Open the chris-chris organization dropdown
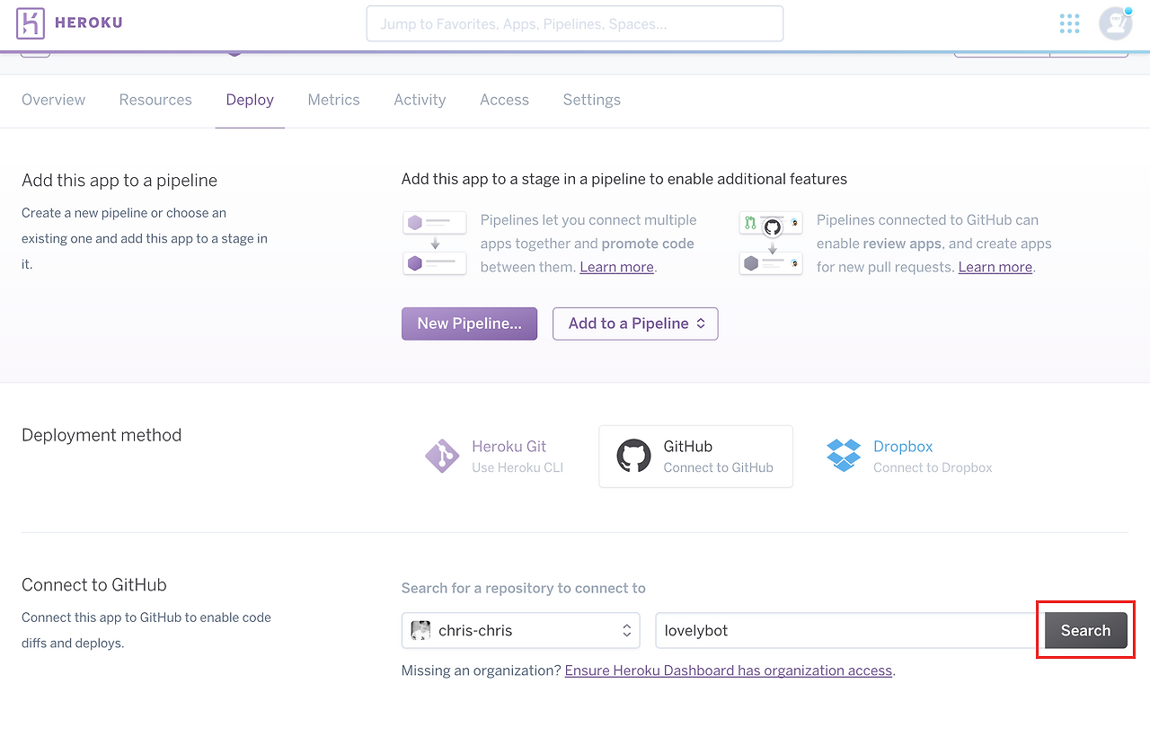Viewport: 1150px width, 746px height. [521, 631]
